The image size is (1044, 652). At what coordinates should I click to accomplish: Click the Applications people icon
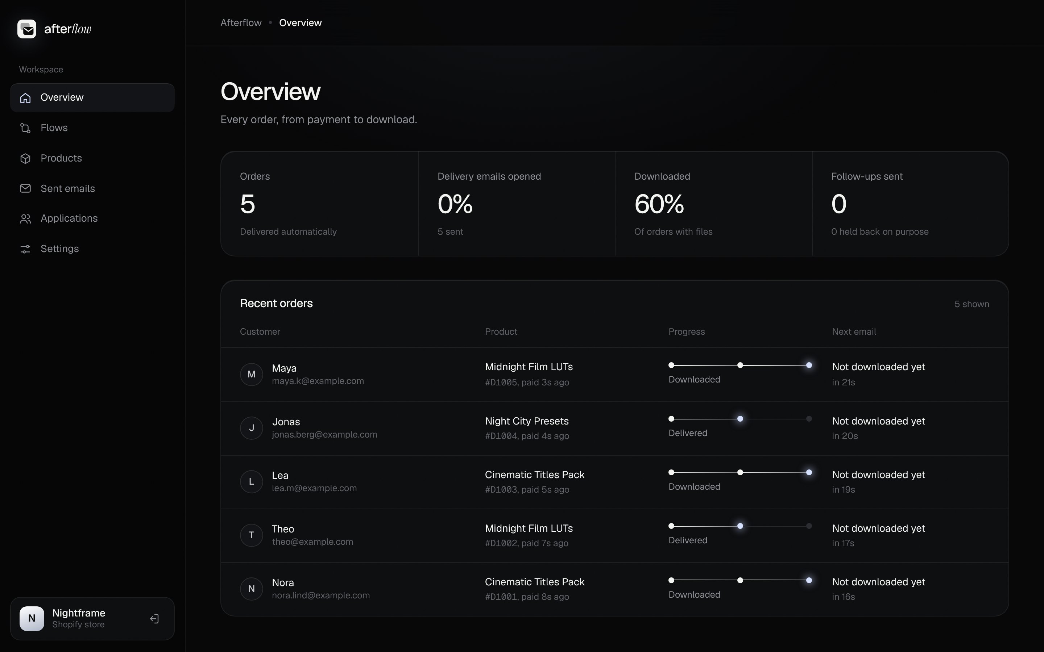point(25,219)
